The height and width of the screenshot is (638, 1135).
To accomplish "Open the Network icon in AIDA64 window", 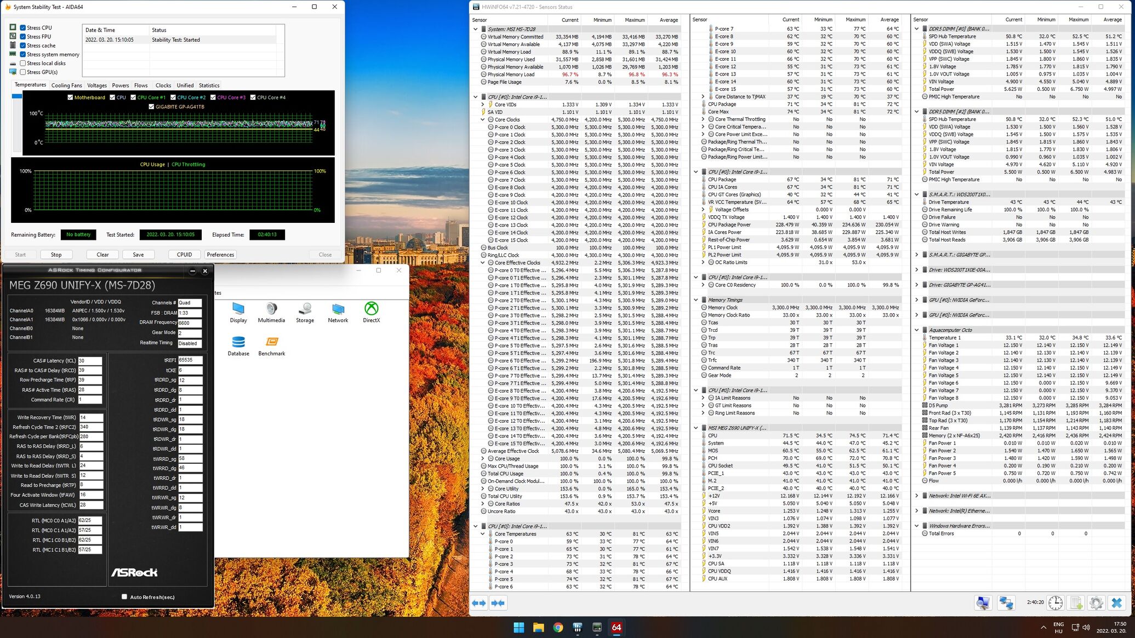I will pos(338,312).
